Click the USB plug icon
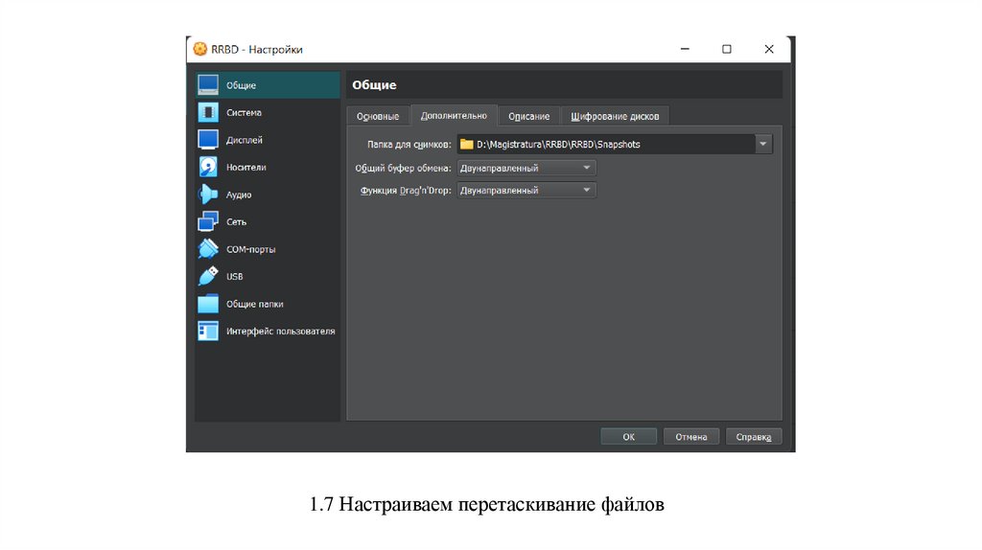 208,276
